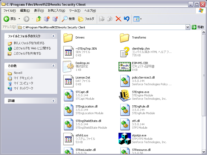The height and width of the screenshot is (155, 207).
Task: Open マイ コンピュータ link
Action: 23,83
